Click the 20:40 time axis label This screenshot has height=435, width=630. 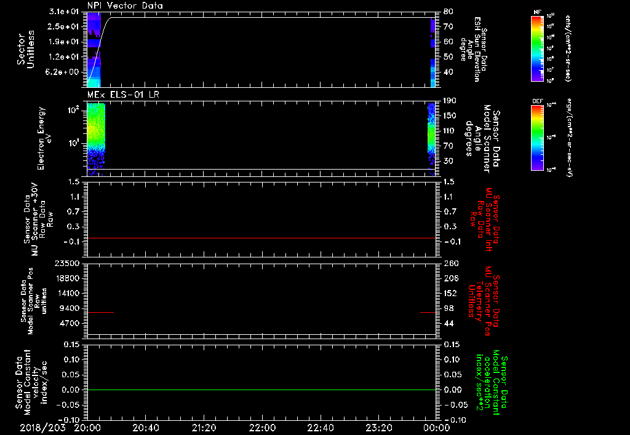pos(146,428)
